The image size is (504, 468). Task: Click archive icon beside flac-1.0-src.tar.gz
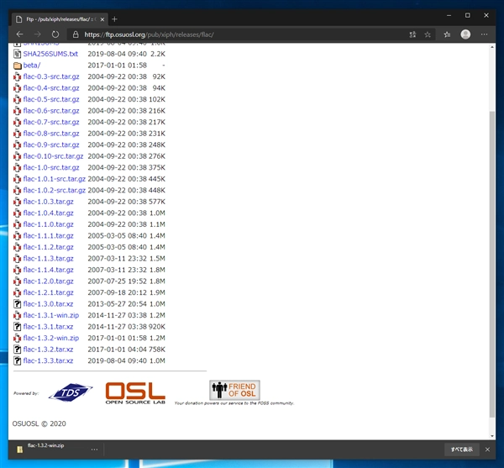click(x=18, y=168)
